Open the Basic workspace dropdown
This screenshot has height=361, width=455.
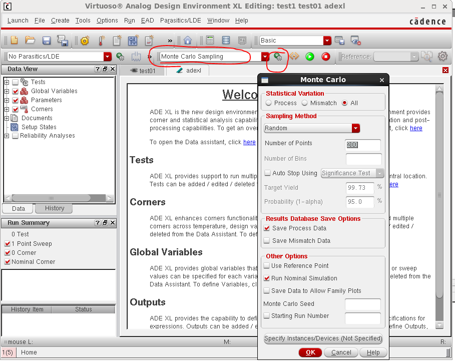tap(295, 41)
